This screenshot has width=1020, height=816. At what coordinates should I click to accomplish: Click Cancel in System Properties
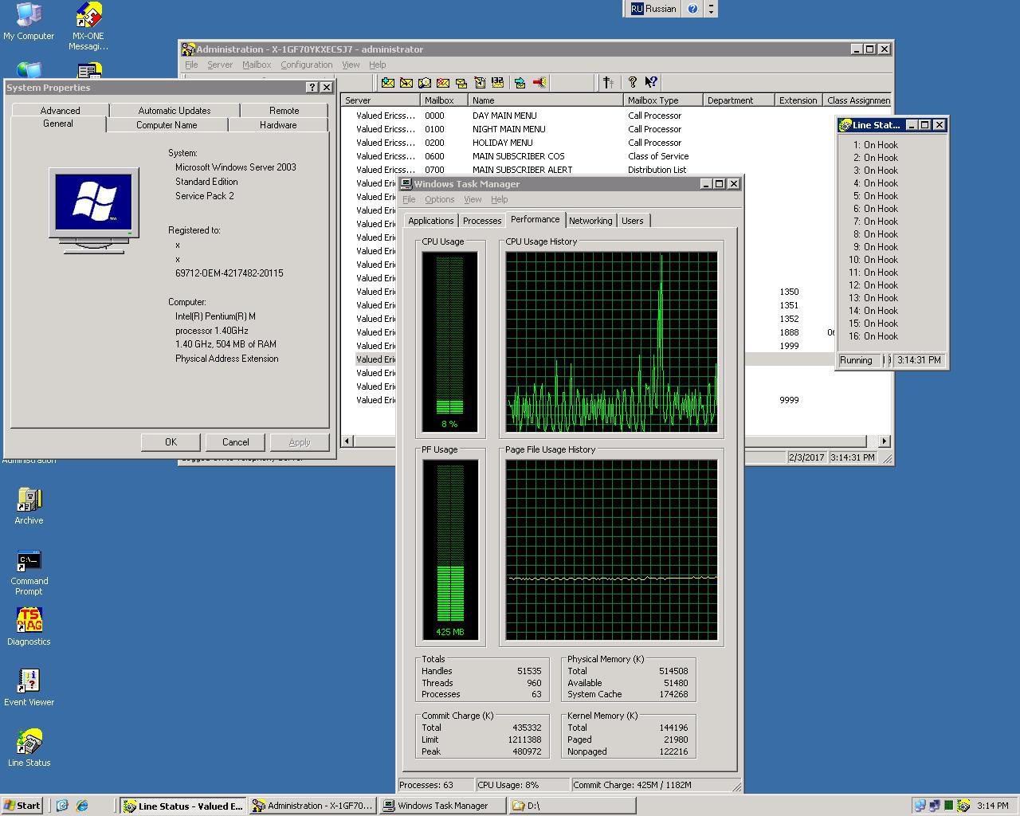click(235, 442)
